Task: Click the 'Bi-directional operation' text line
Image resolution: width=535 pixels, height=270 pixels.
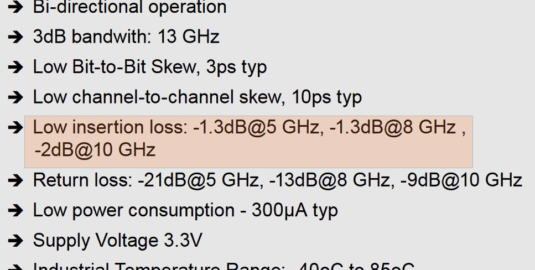Action: 129,7
